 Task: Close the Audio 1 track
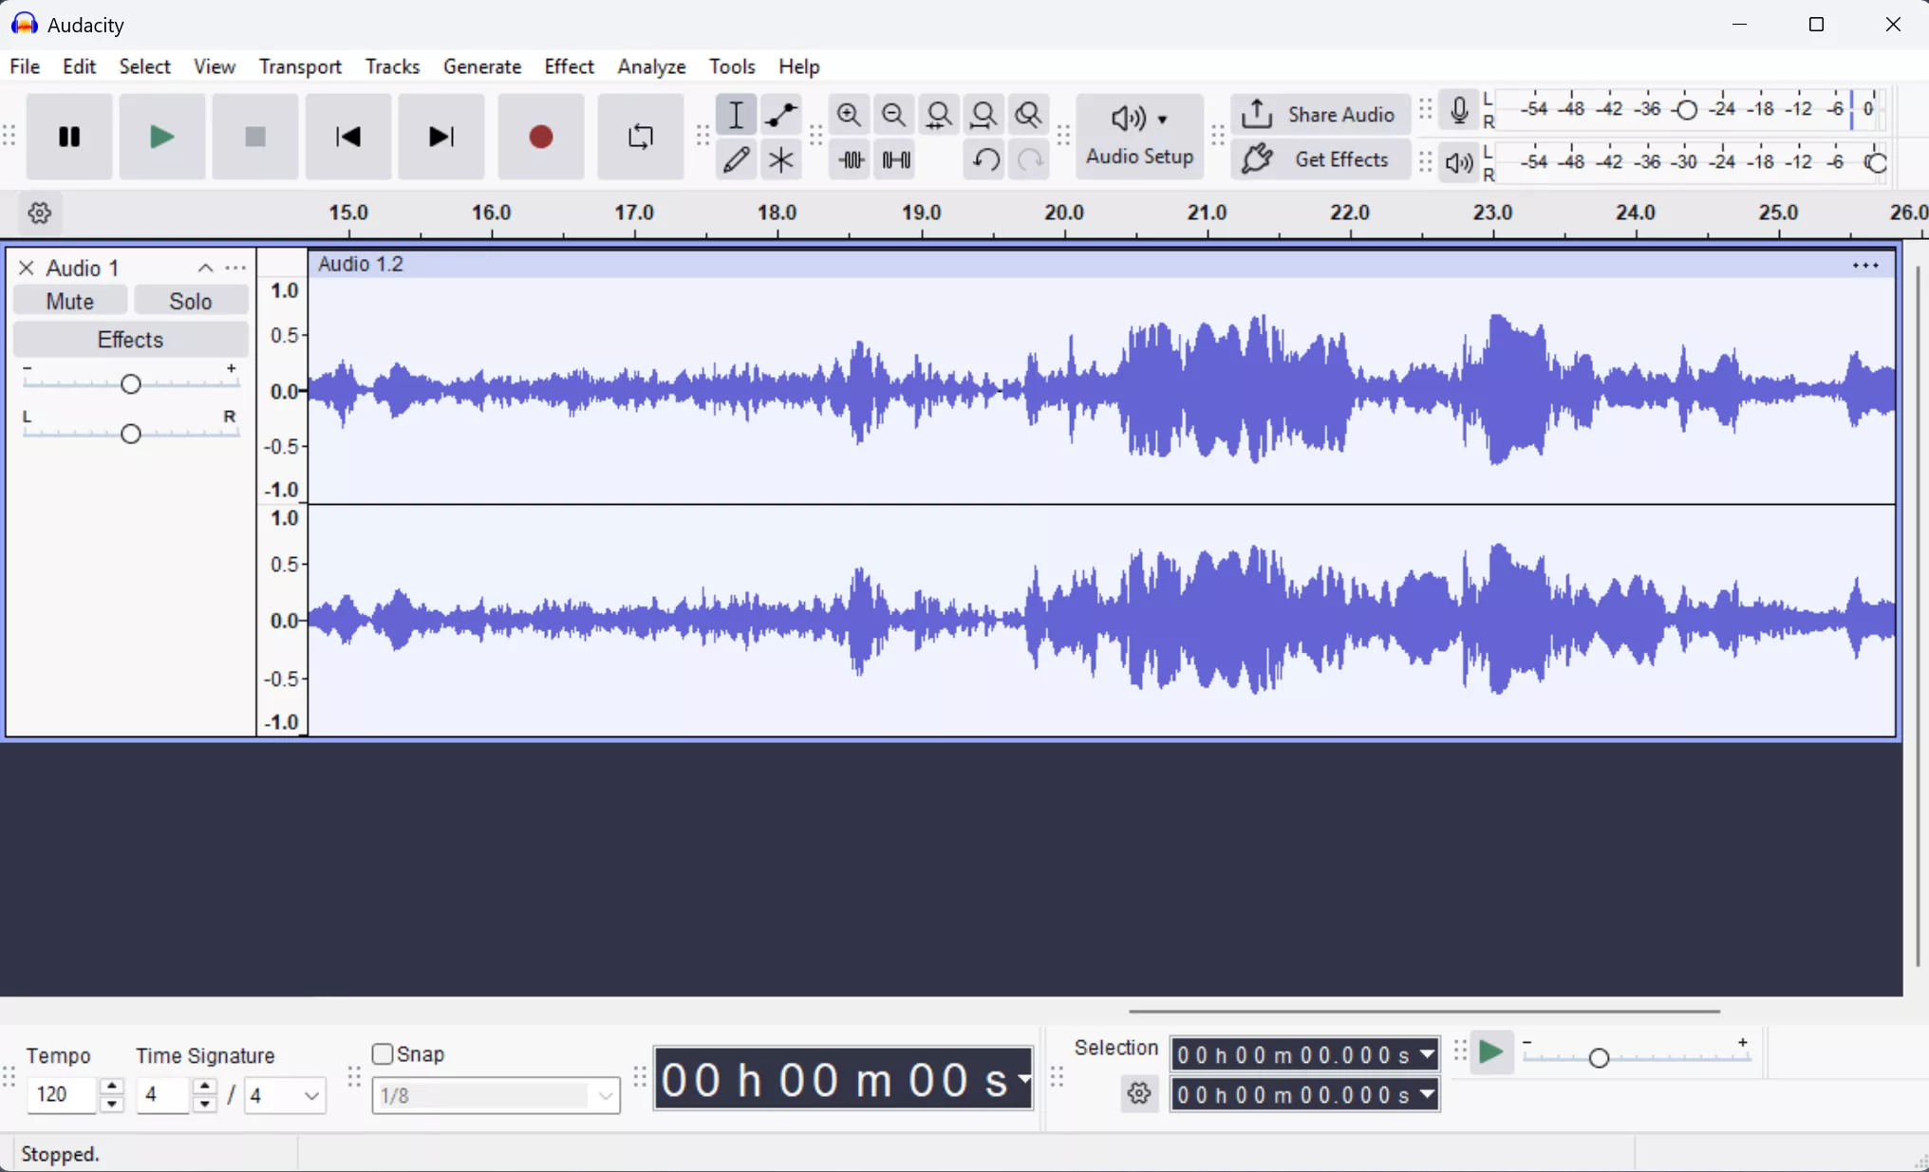point(27,269)
